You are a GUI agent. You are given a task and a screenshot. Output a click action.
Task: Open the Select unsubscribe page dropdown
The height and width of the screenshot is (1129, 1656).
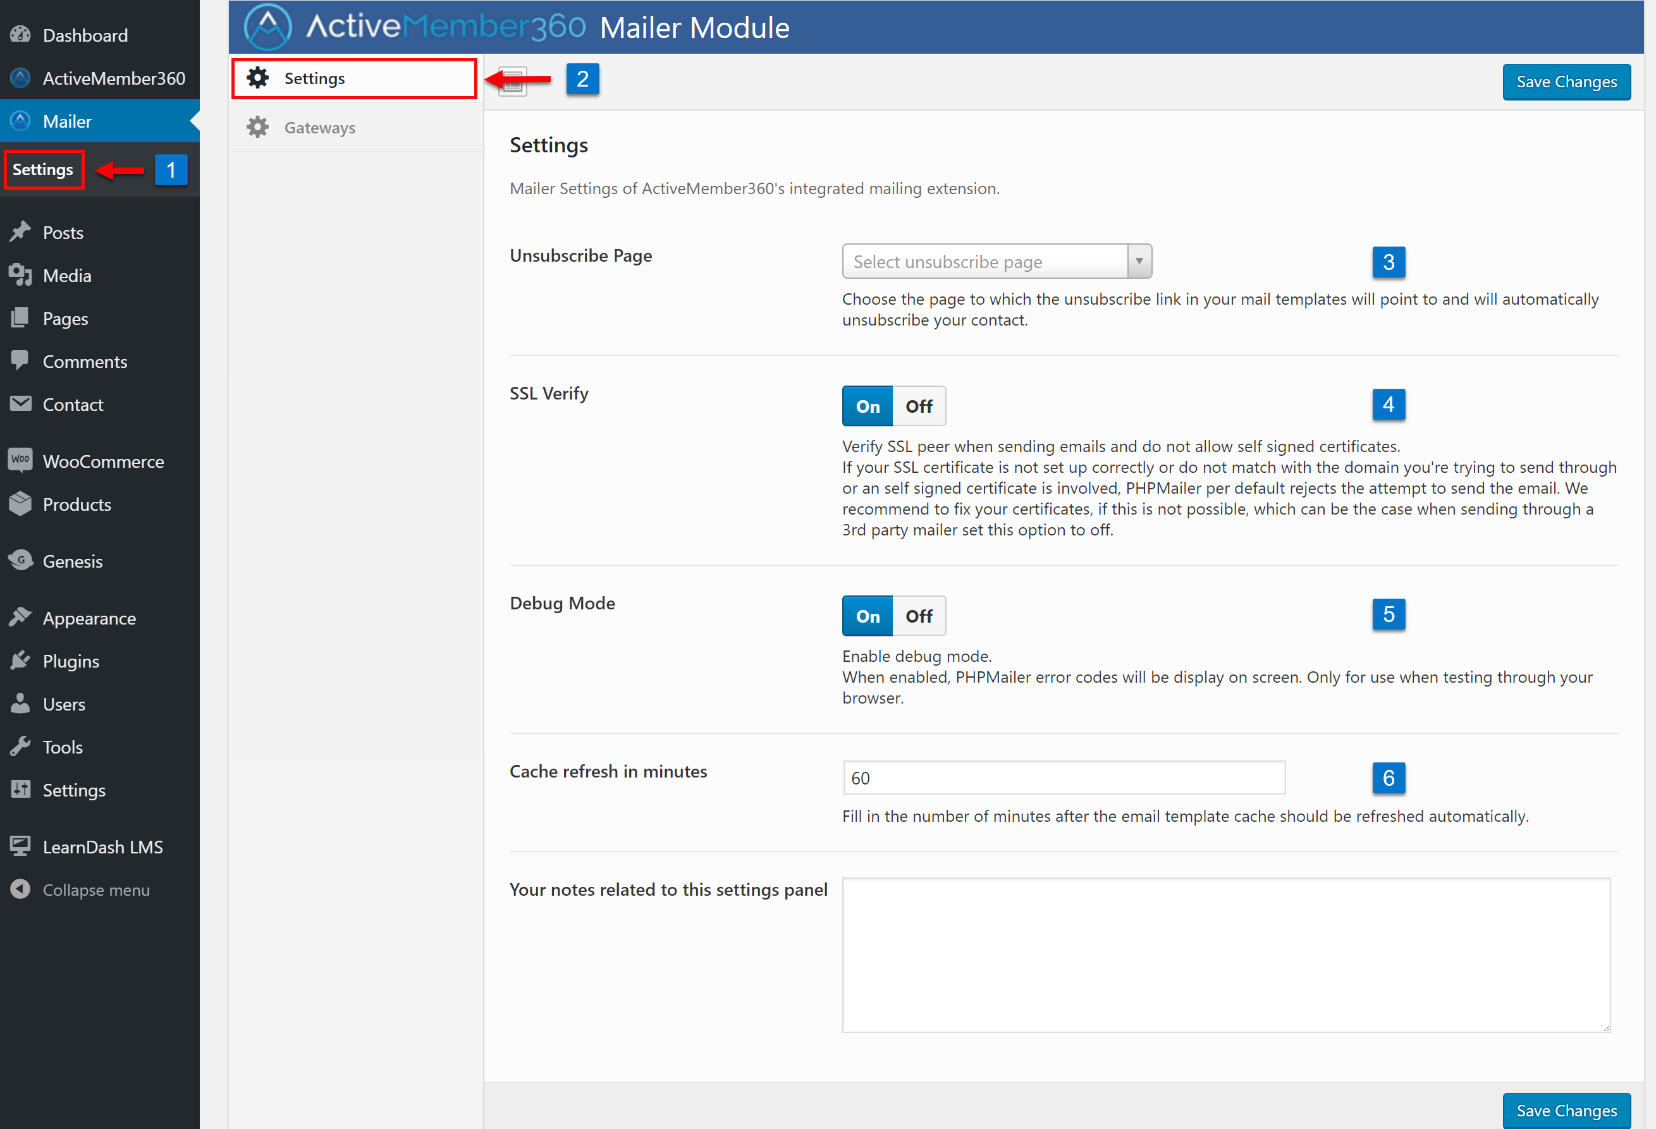[x=996, y=262]
